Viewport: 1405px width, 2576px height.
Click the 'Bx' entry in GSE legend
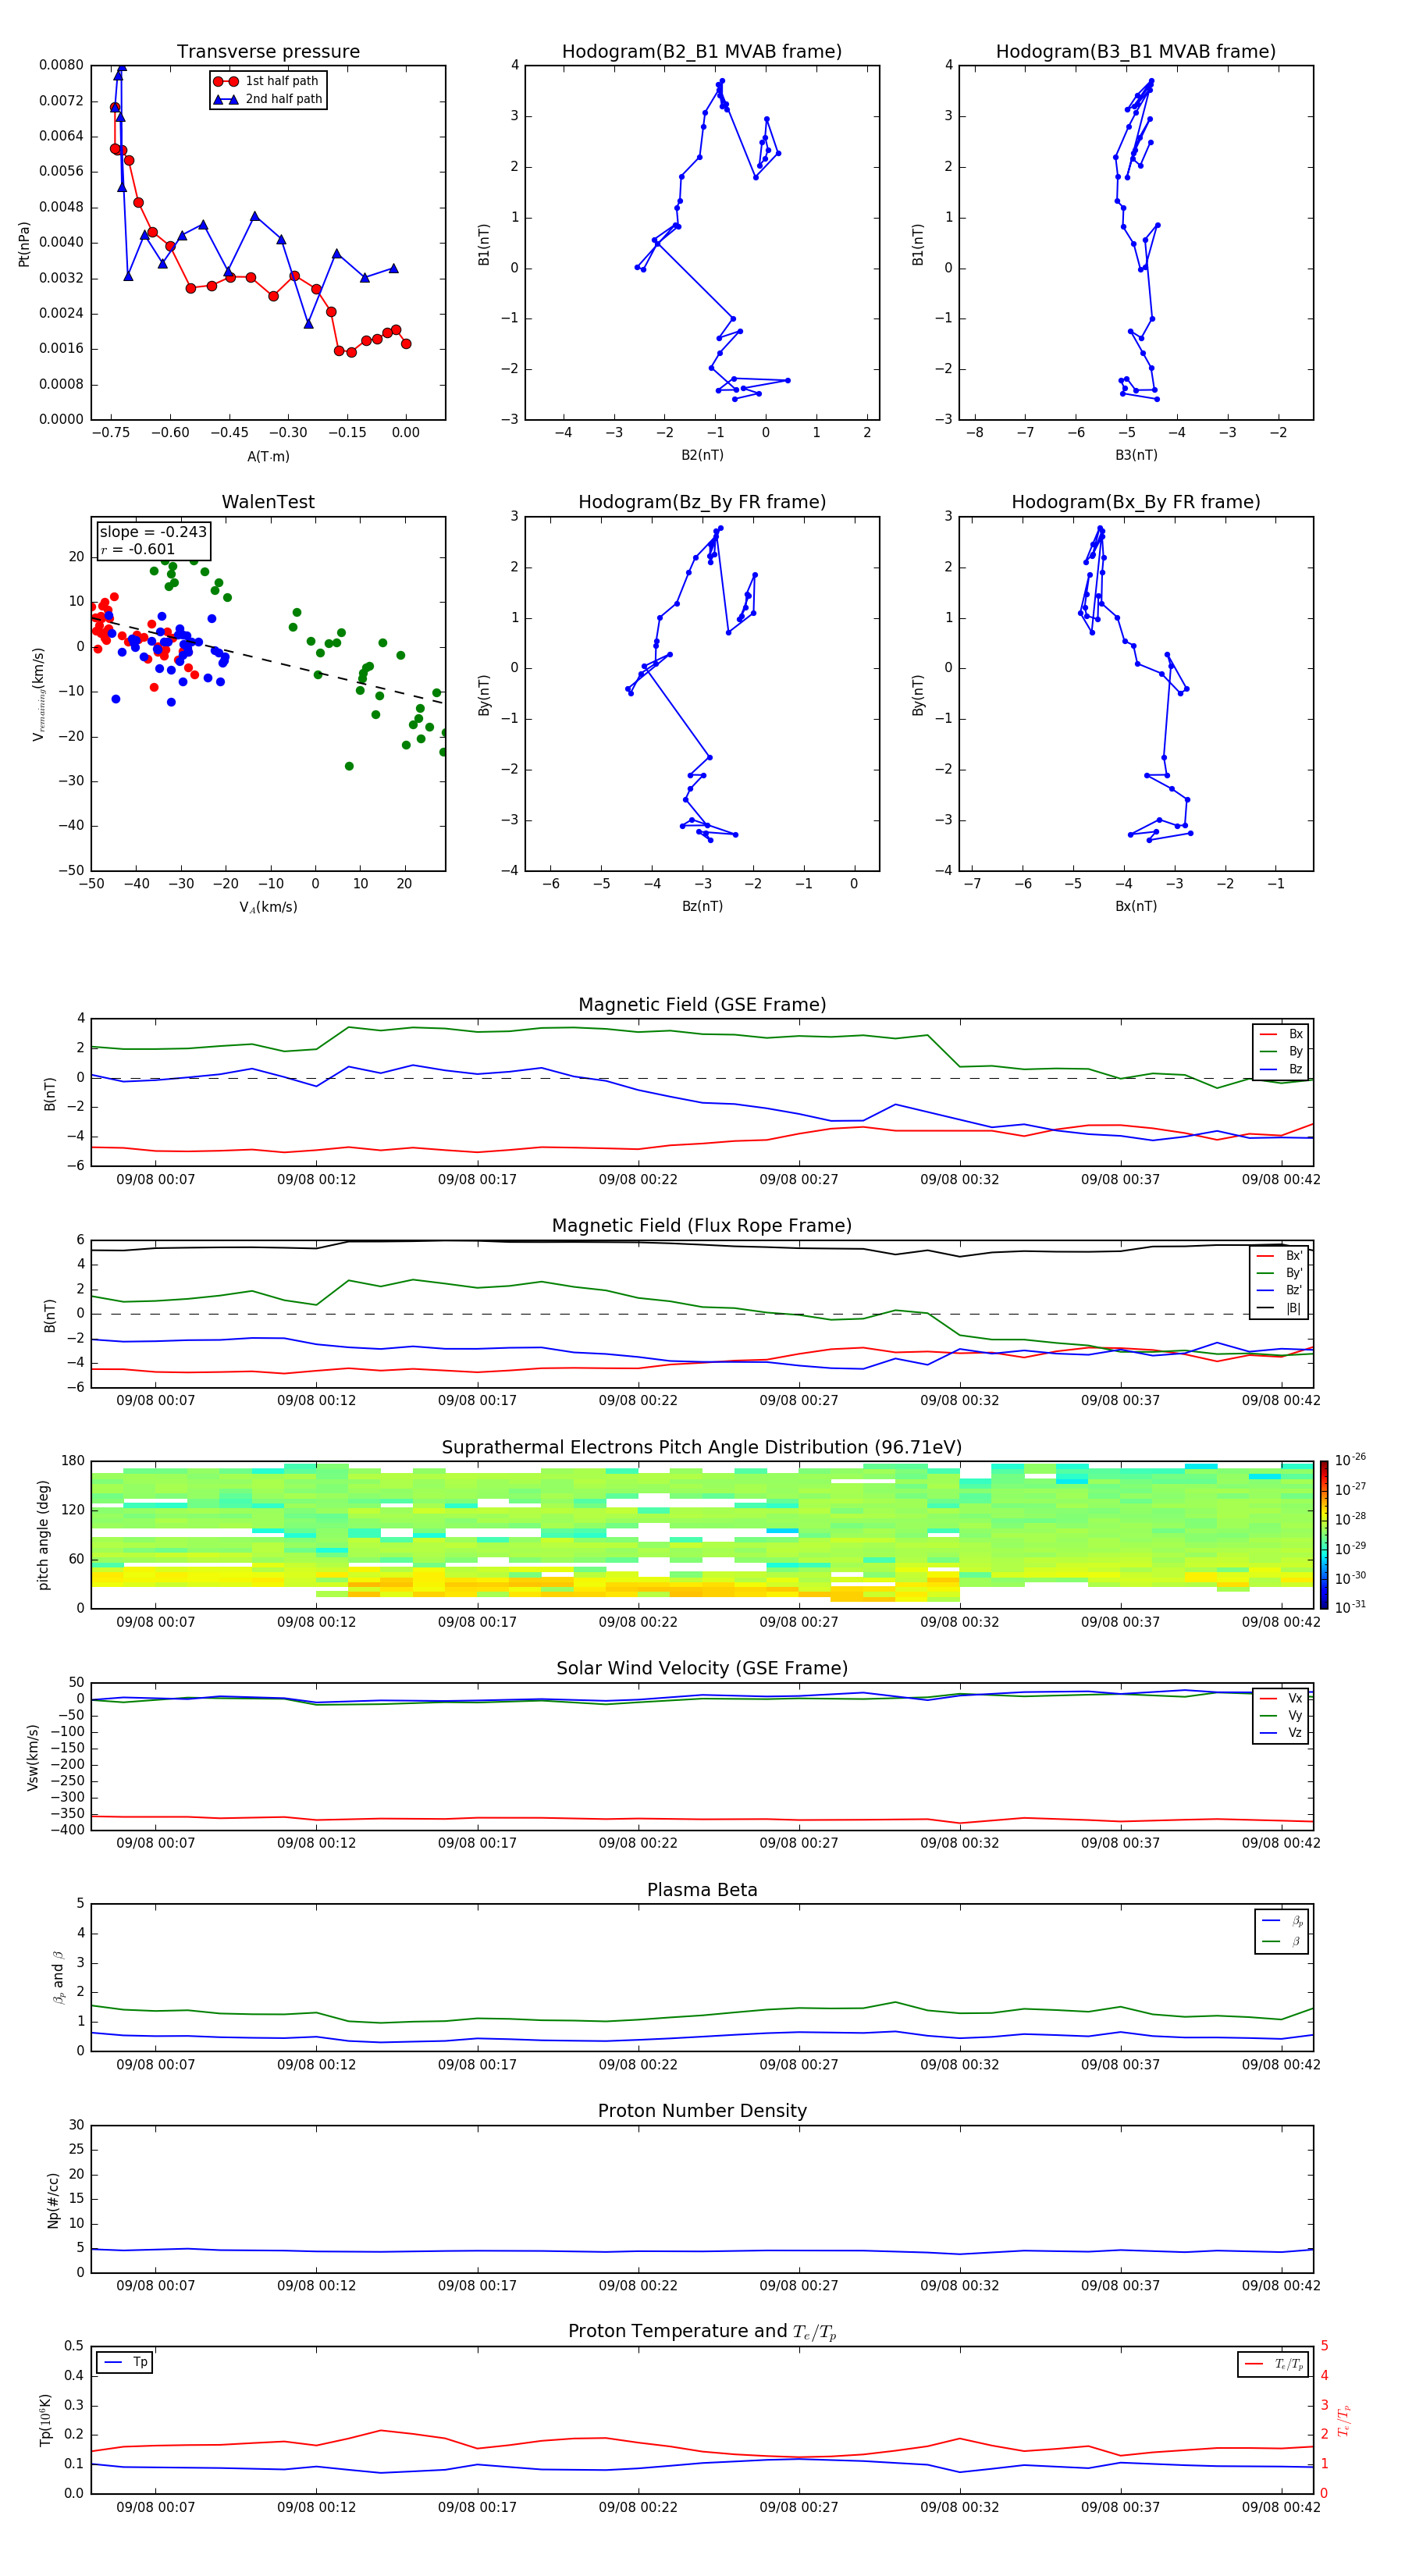1281,1034
